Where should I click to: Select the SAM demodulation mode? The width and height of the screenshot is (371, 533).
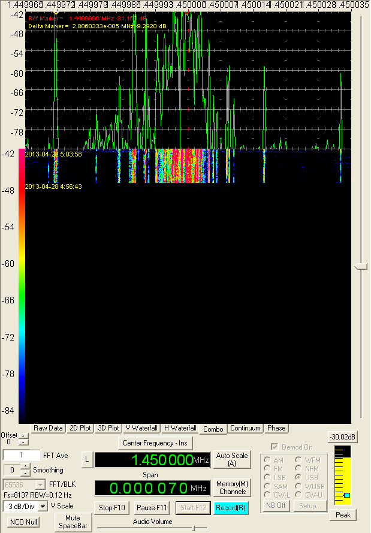pos(267,486)
